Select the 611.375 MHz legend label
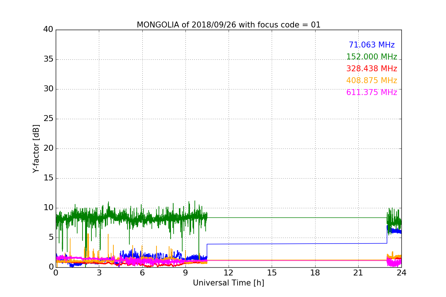 (x=372, y=92)
